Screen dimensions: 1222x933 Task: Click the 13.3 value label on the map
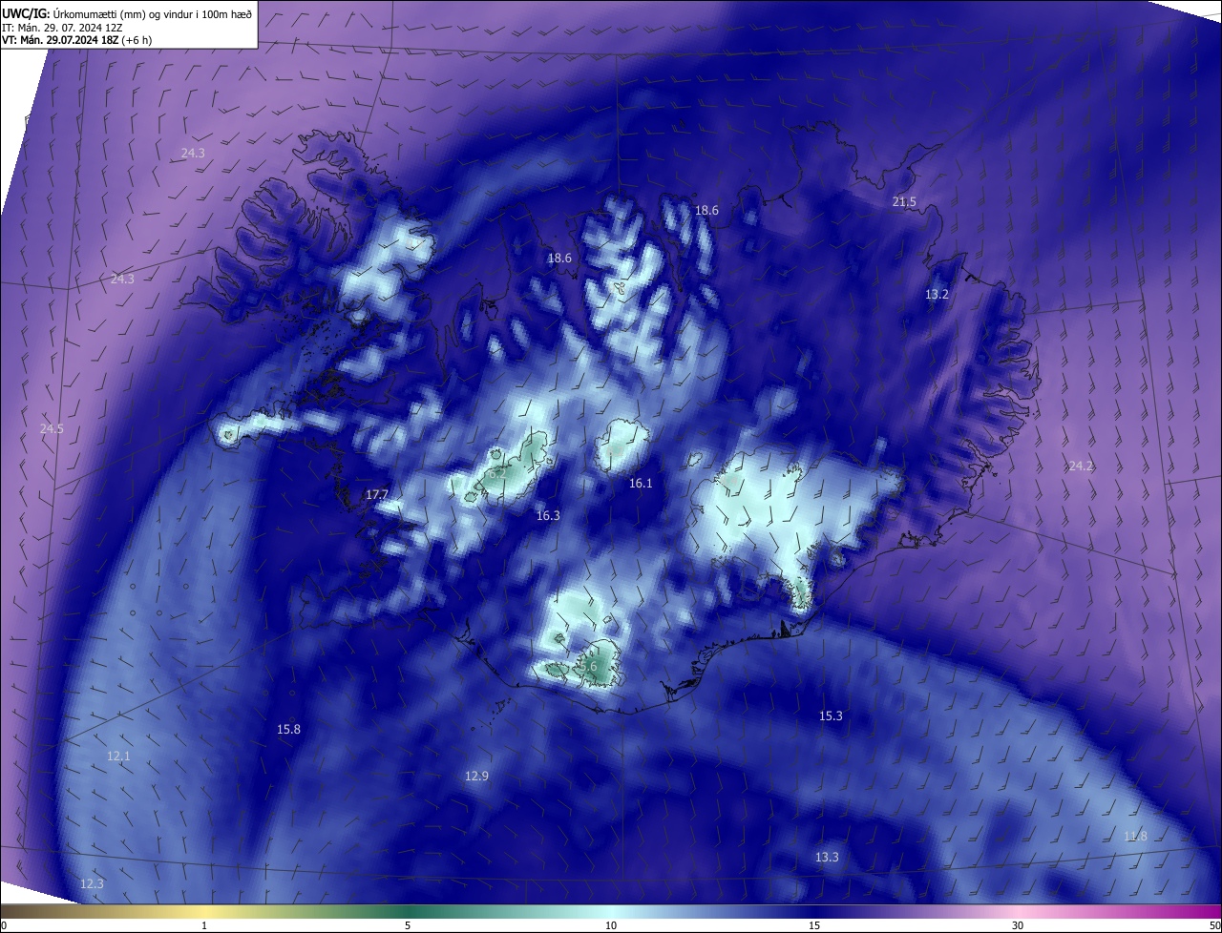point(827,857)
